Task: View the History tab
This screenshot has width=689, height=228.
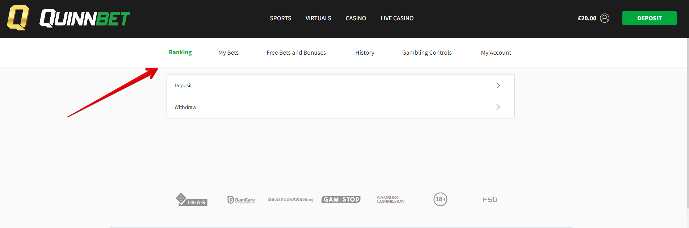Action: (x=365, y=53)
